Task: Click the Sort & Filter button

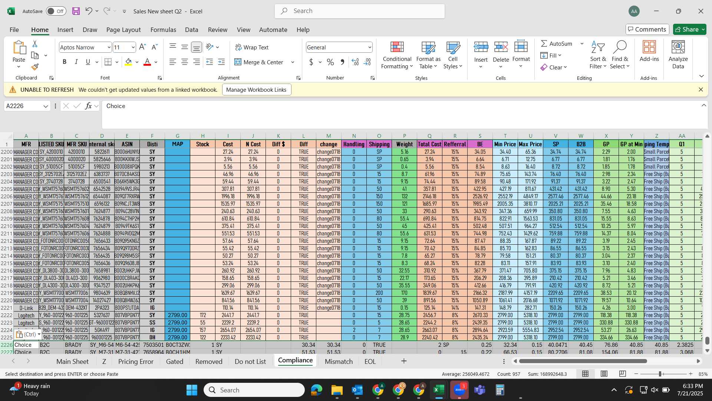Action: click(598, 55)
